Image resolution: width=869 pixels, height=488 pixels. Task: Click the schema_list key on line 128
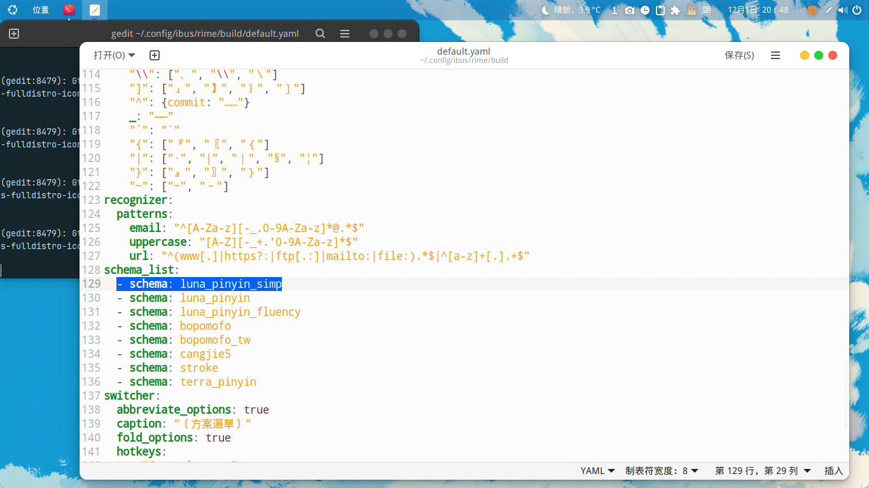[x=139, y=270]
